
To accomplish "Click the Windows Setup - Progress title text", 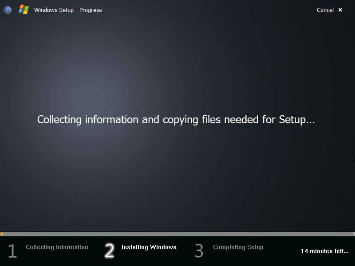I will [68, 10].
